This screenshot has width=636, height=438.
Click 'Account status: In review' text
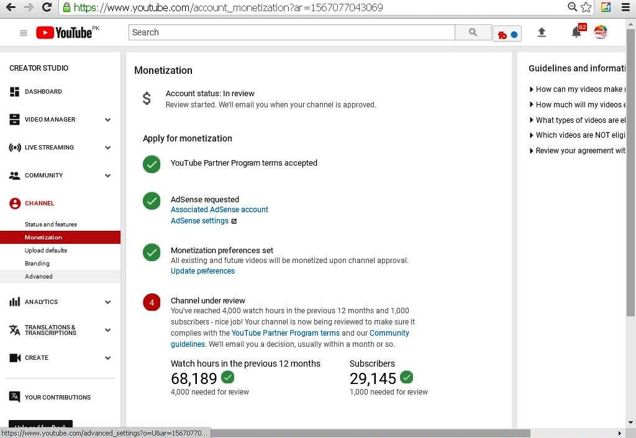click(210, 94)
